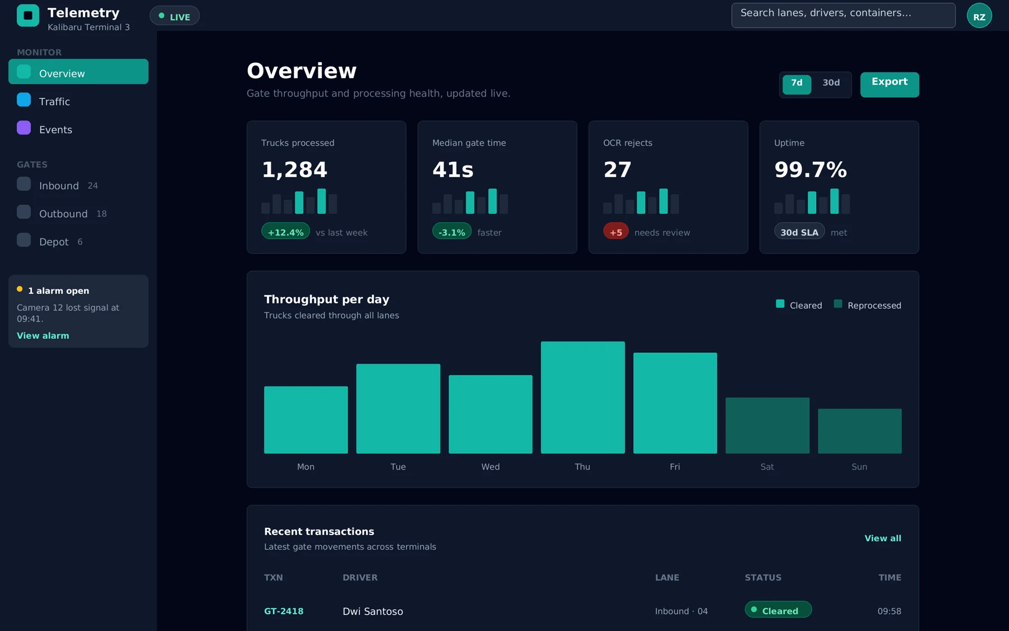Open the RZ user avatar
This screenshot has height=631, width=1009.
click(979, 16)
